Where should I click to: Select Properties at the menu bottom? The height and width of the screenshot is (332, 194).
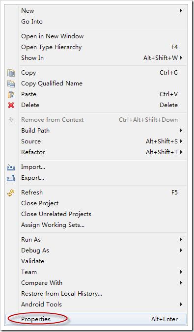coord(96,319)
